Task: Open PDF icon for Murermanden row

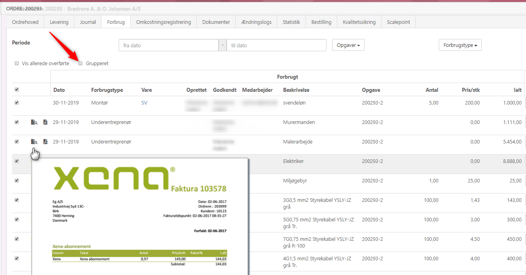Action: [45, 122]
